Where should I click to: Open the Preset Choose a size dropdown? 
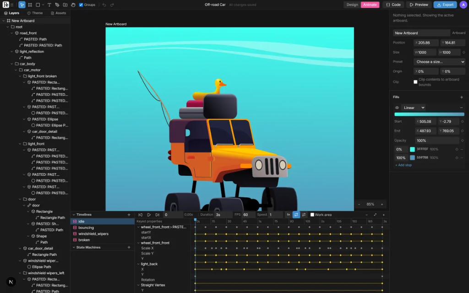[x=439, y=62]
